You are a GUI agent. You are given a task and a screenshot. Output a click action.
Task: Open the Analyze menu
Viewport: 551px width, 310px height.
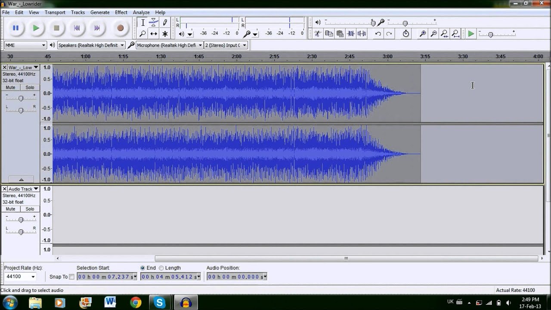(x=141, y=12)
